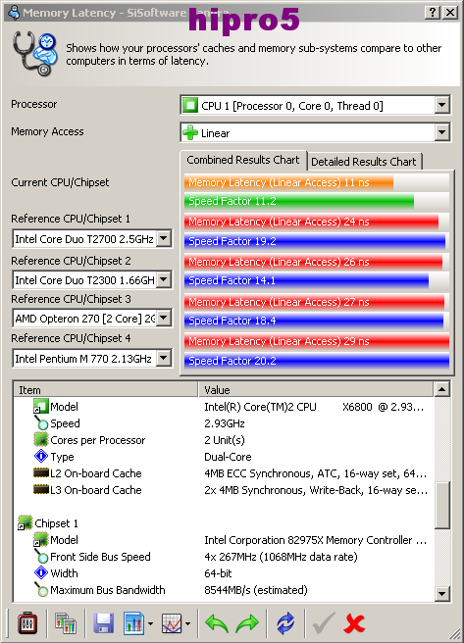
Task: Select the 64-bit width value
Action: 218,572
